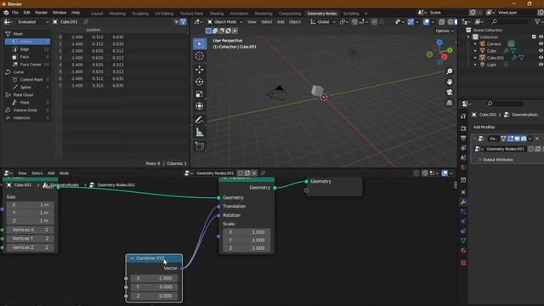Click Transform Scale Y value field
Viewport: 544px width, 306px height.
[x=246, y=240]
